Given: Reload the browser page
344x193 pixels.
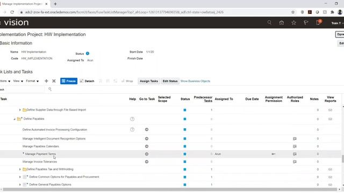Looking at the screenshot, I should (x=12, y=12).
